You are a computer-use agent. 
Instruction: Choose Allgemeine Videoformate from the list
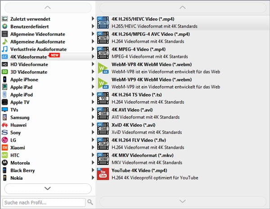[36, 34]
